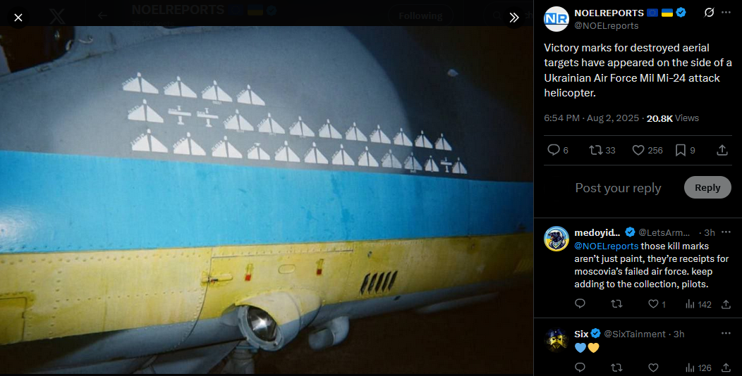Open the helicopter victory marks photo
Screen dimensions: 742x376
pos(267,200)
